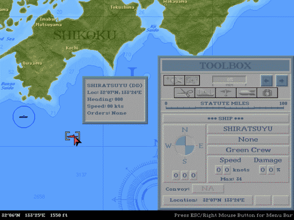This screenshot has width=294, height=220.
Task: Click the camera snapshot icon
Action: tap(268, 92)
